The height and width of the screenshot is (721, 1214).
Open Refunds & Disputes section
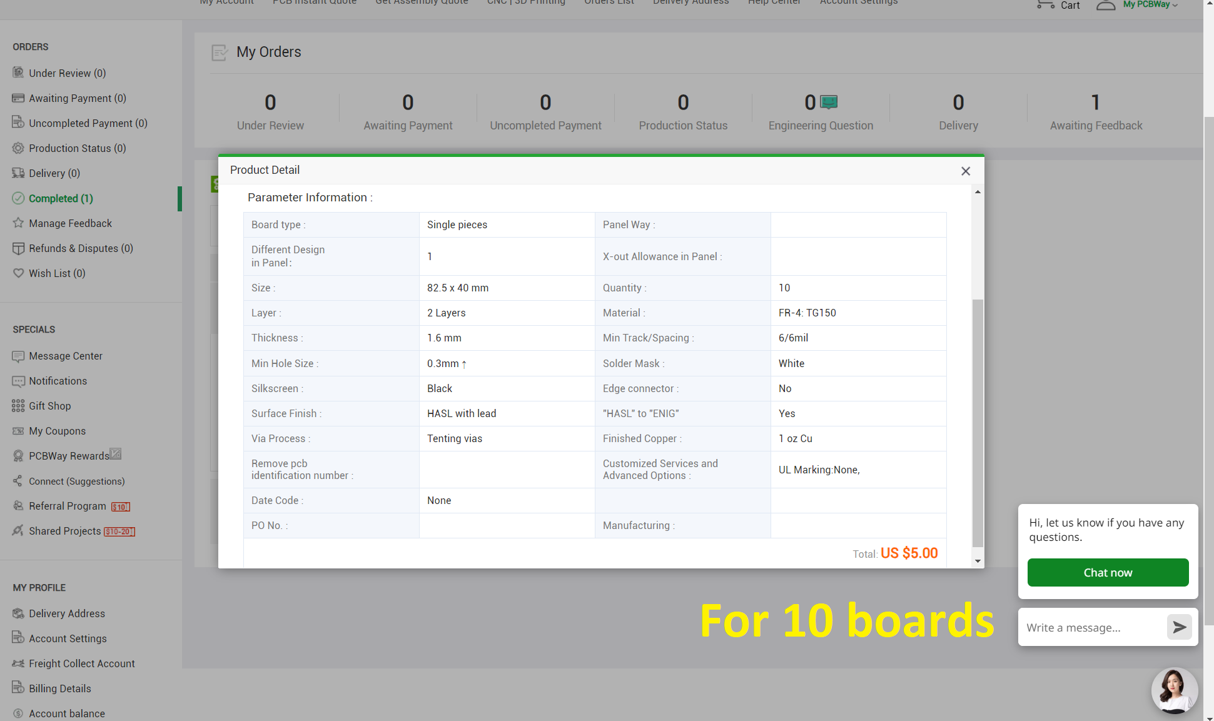point(81,248)
